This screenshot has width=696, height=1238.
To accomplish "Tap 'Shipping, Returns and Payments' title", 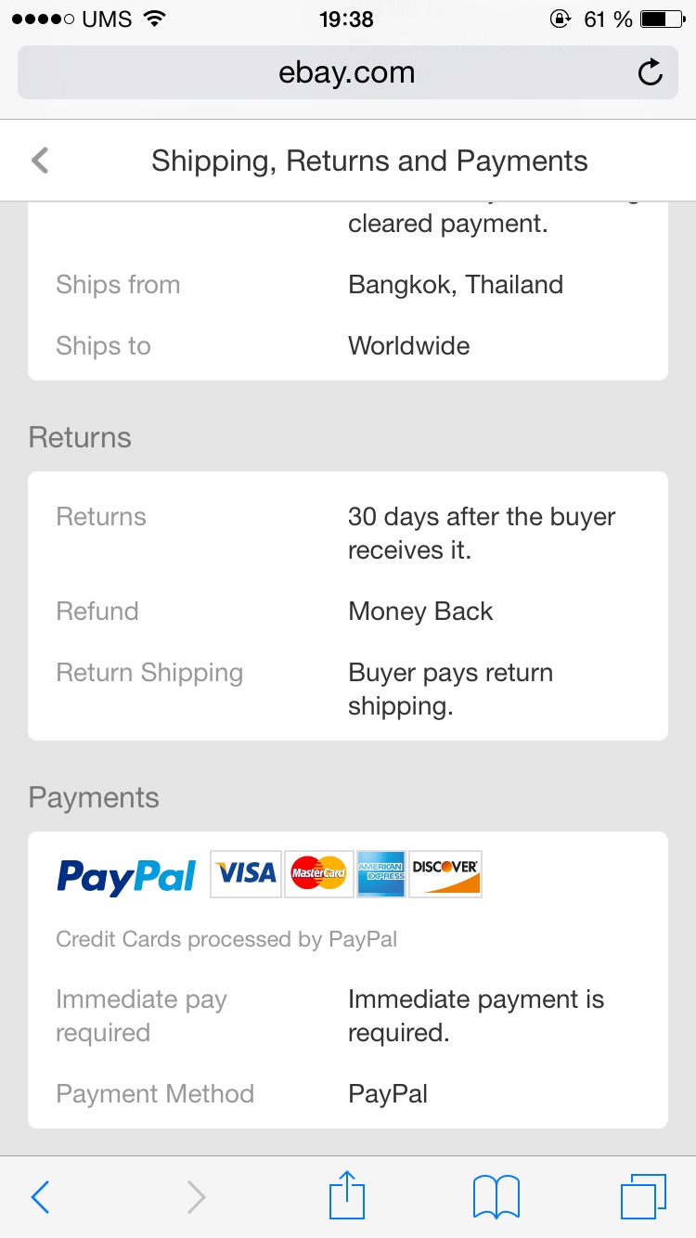I will pos(369,161).
